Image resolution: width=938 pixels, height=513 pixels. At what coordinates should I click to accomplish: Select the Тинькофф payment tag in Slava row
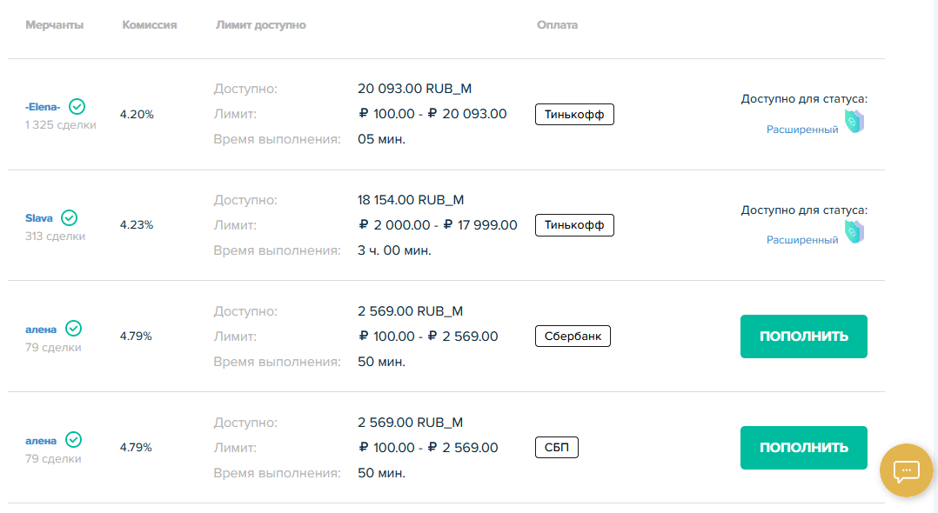pyautogui.click(x=574, y=226)
